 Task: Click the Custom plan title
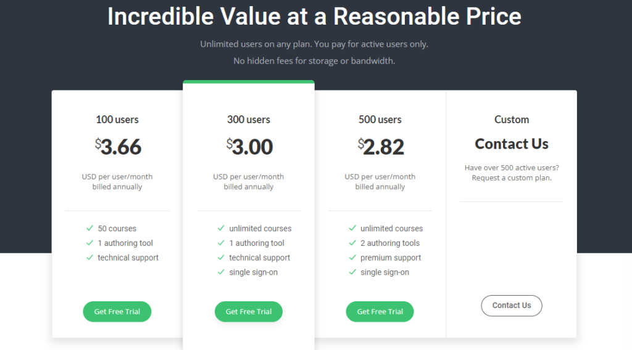512,120
